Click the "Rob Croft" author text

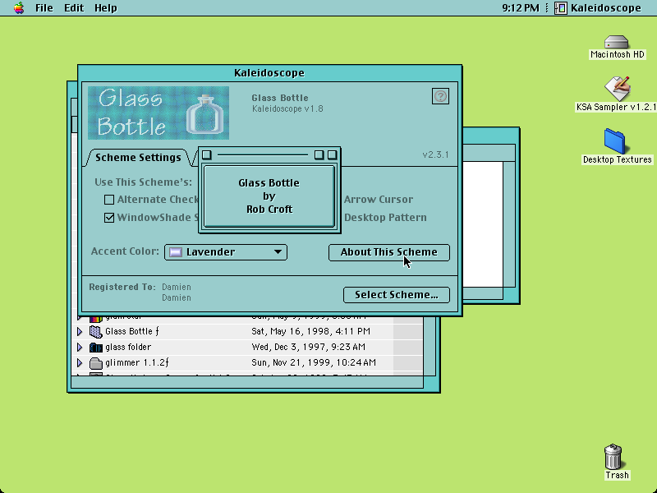tap(269, 210)
